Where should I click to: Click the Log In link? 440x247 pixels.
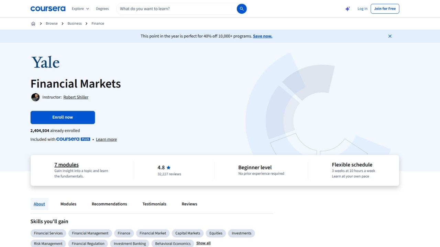coord(362,9)
